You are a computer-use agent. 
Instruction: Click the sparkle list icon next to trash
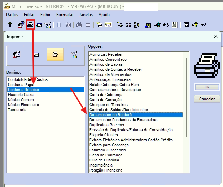[68, 24]
